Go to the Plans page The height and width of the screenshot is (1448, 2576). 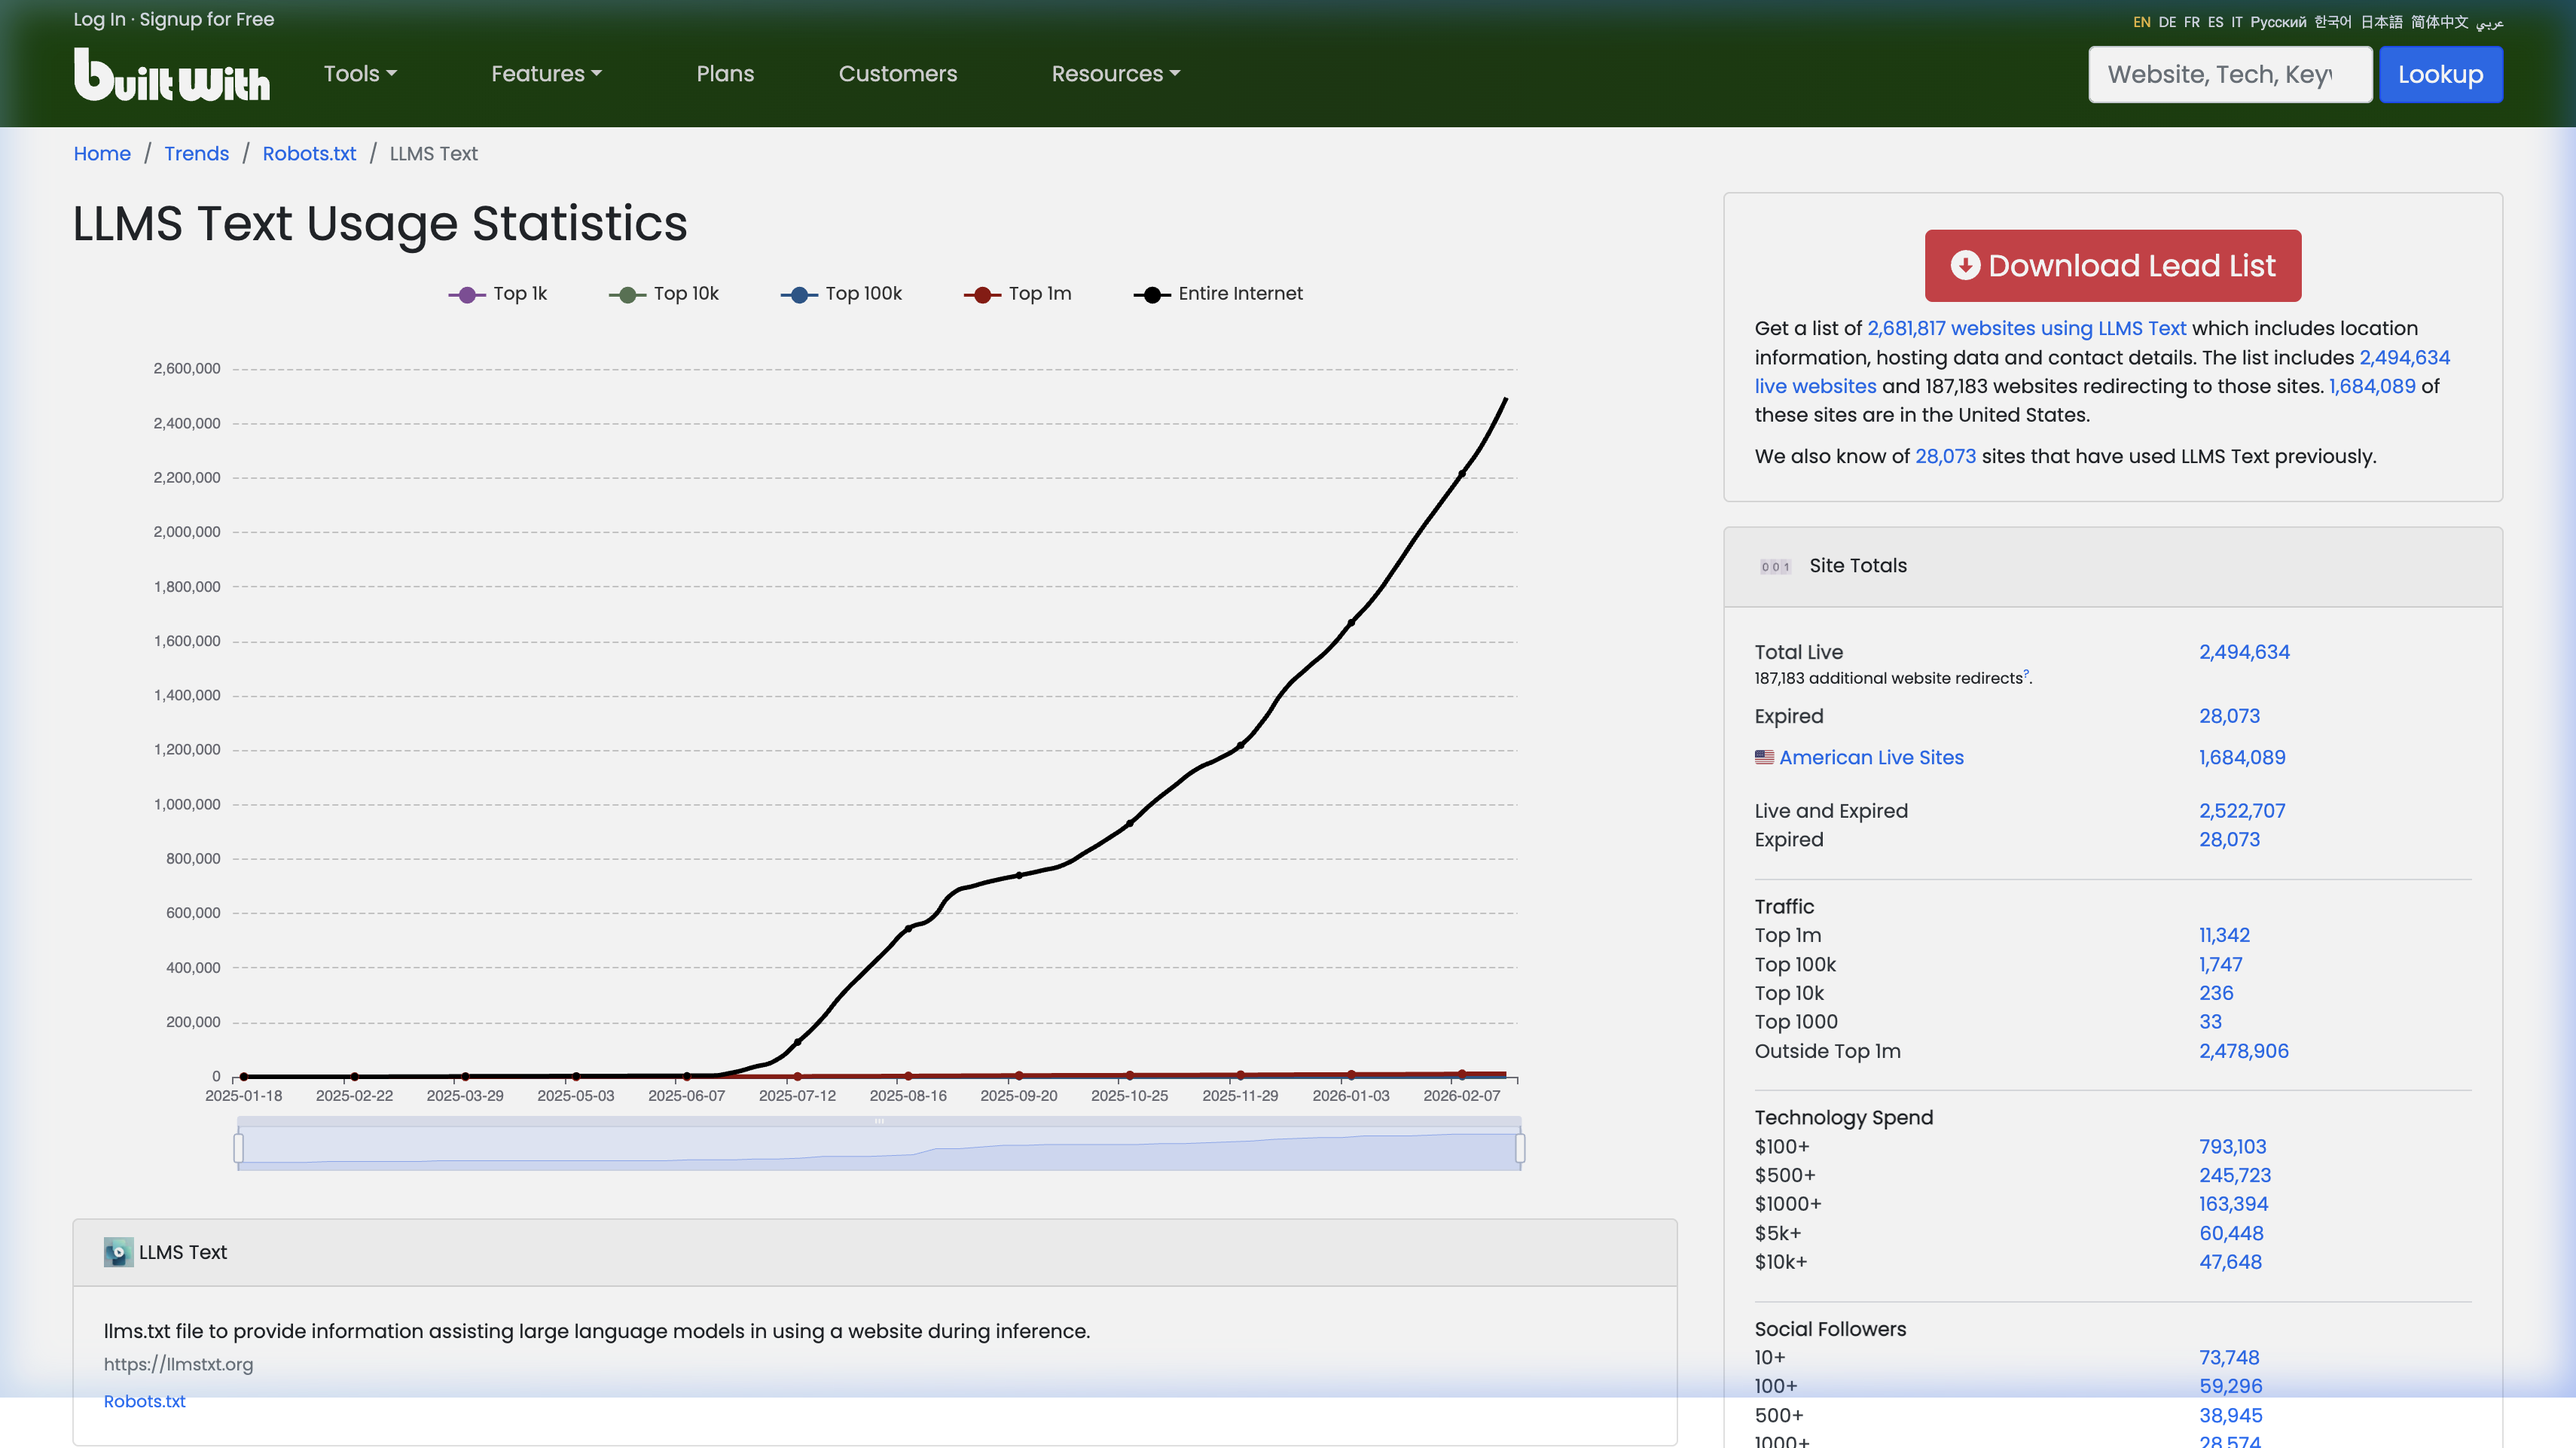point(725,74)
